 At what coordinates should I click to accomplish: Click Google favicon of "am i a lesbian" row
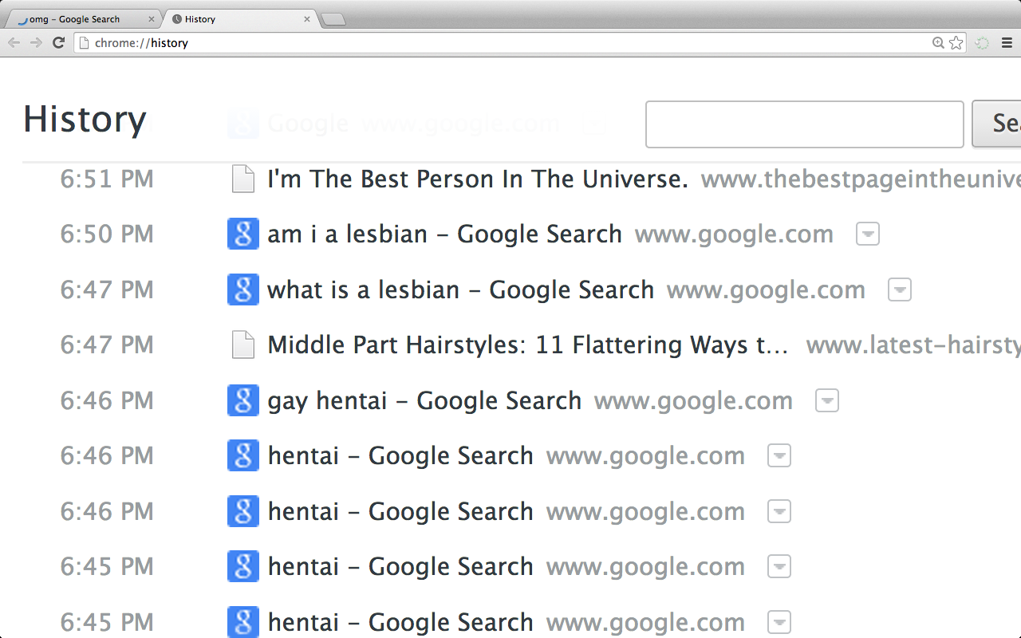pyautogui.click(x=243, y=234)
